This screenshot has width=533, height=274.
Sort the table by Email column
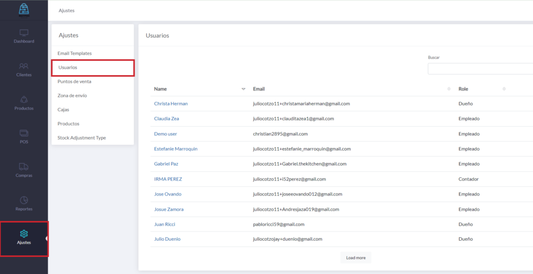449,89
